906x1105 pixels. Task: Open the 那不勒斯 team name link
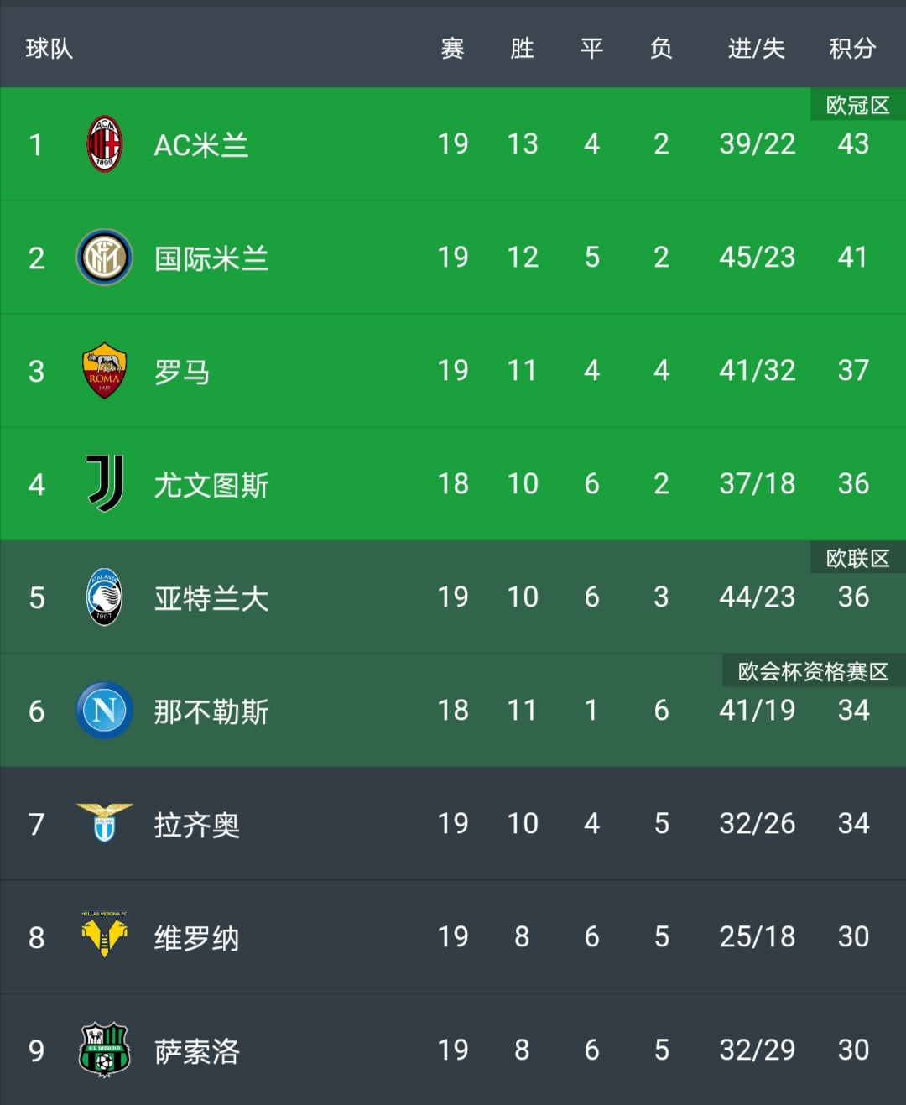pos(211,711)
